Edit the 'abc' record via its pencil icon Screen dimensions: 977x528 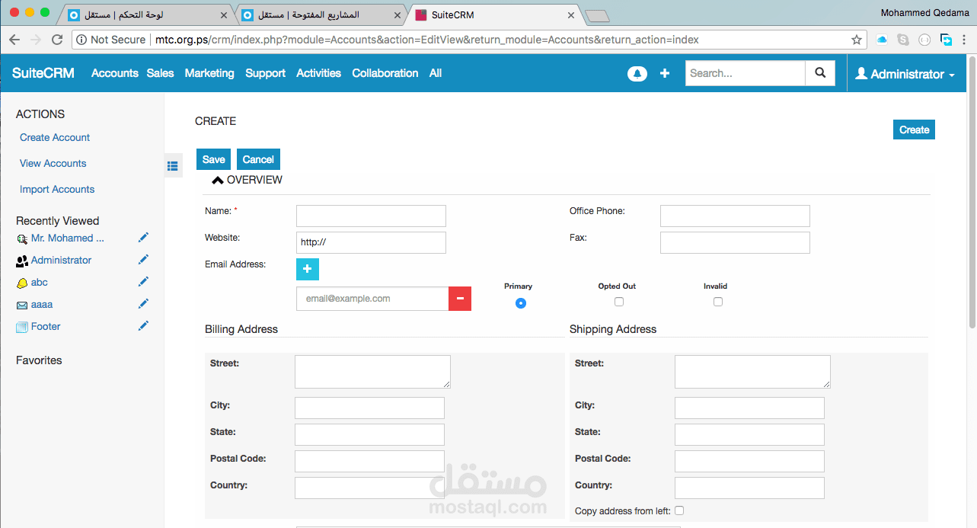click(143, 281)
